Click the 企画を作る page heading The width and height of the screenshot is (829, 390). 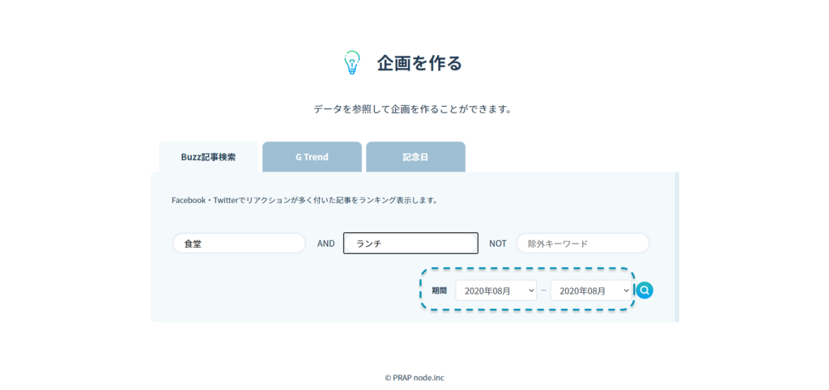[419, 63]
